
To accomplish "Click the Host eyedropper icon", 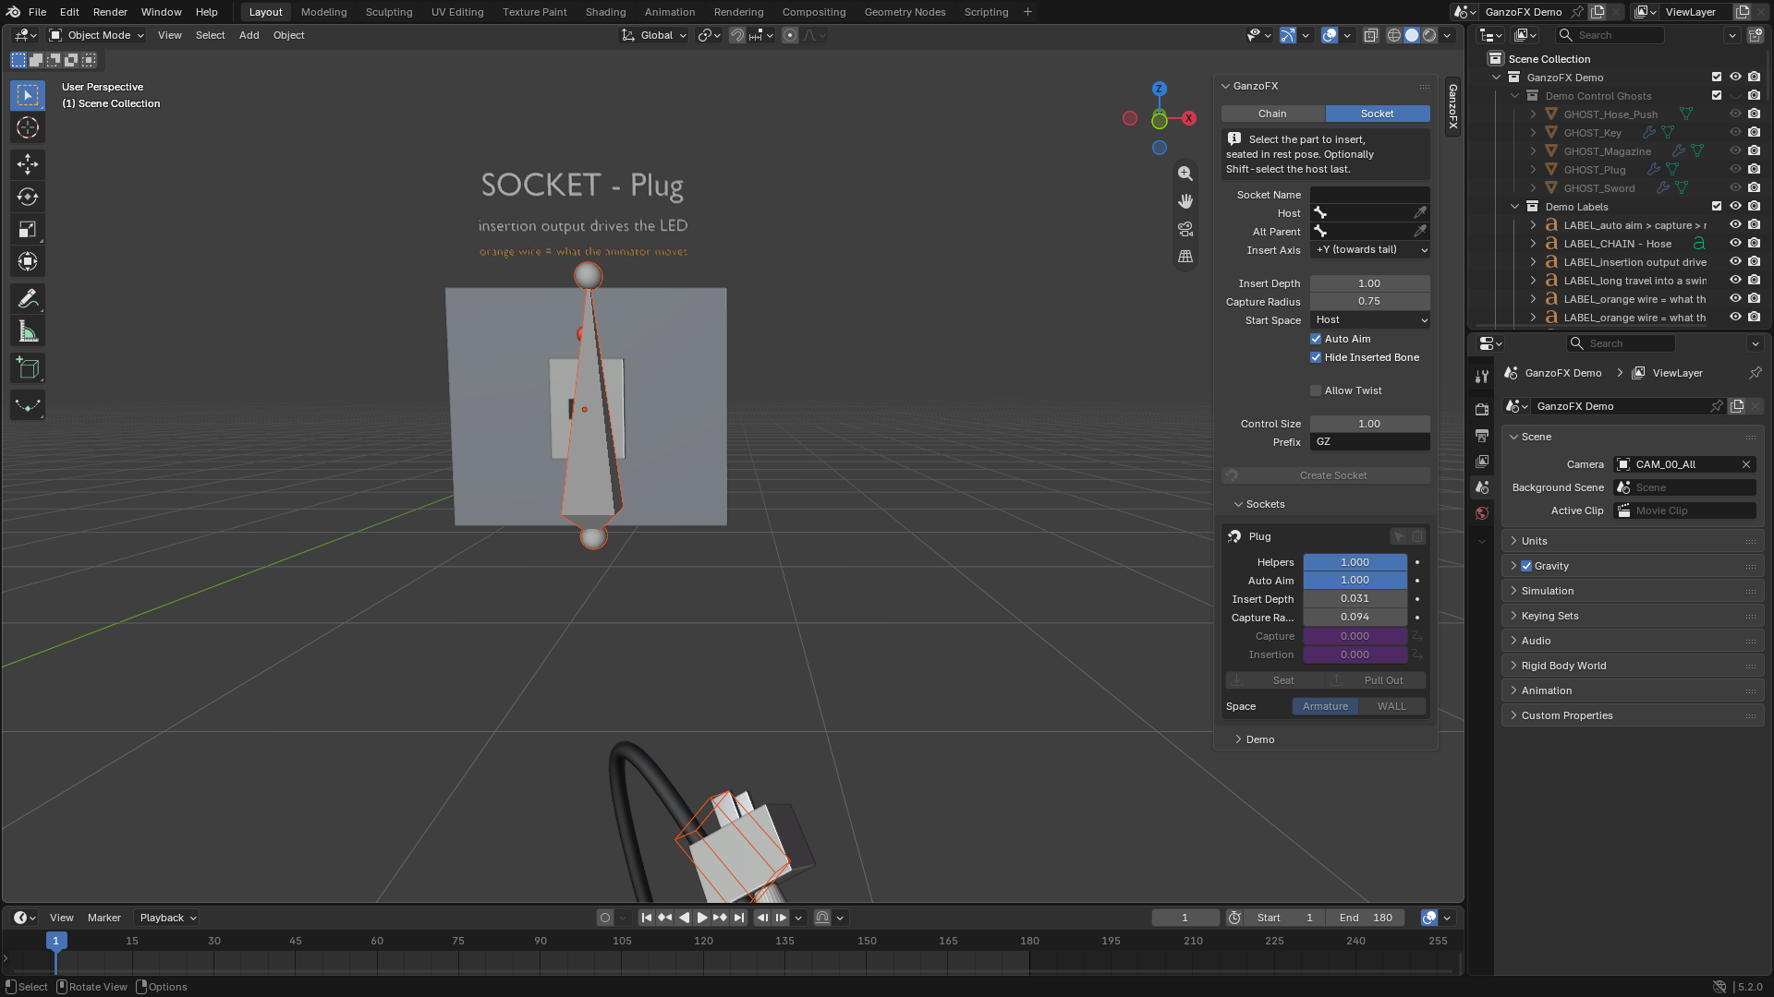I will (x=1420, y=213).
